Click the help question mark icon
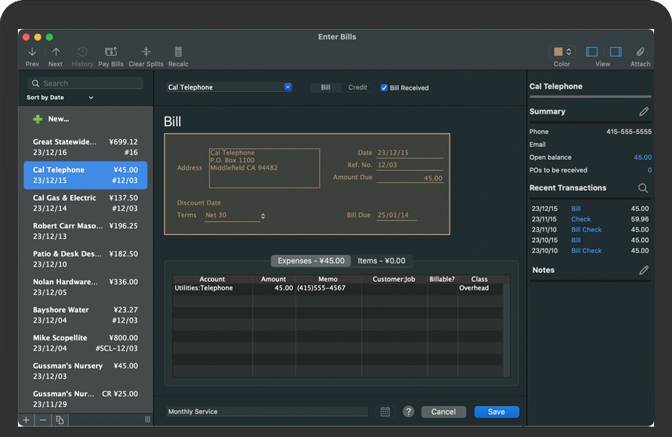Image resolution: width=672 pixels, height=437 pixels. (x=409, y=411)
